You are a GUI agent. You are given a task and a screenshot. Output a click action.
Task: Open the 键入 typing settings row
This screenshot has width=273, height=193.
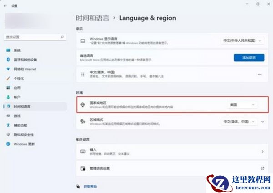pyautogui.click(x=172, y=152)
